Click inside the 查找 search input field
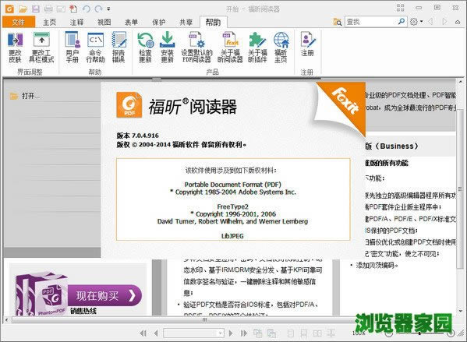Screen dimensions: 467x342 371,22
